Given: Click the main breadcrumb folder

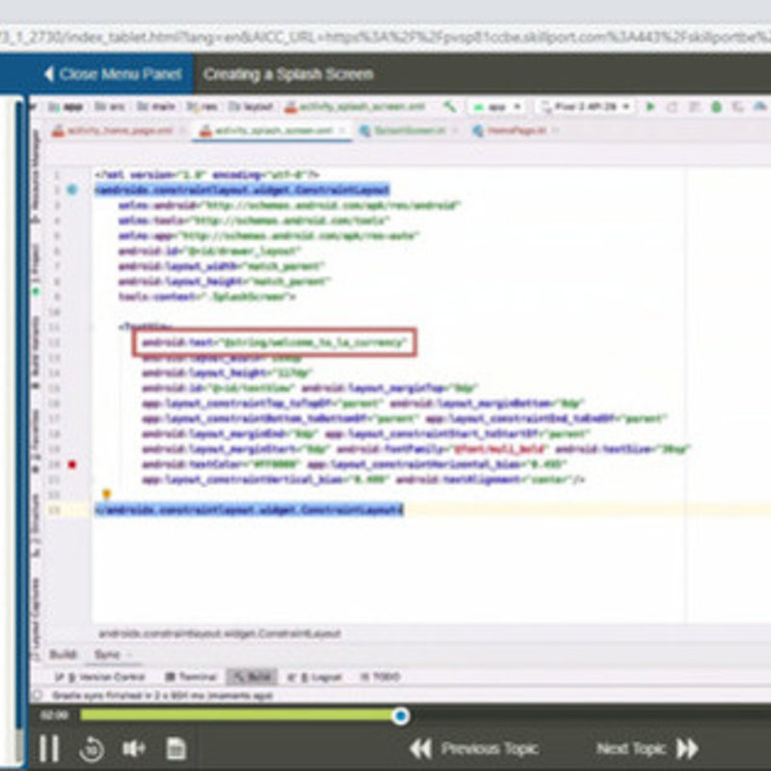Looking at the screenshot, I should [155, 107].
